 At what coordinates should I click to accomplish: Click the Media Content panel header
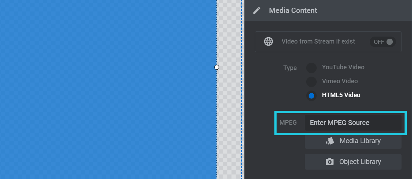328,10
